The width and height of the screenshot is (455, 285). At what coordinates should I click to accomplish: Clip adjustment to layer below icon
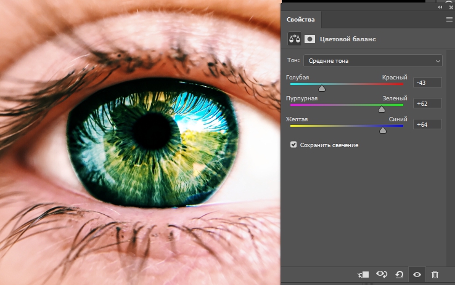[x=363, y=275]
